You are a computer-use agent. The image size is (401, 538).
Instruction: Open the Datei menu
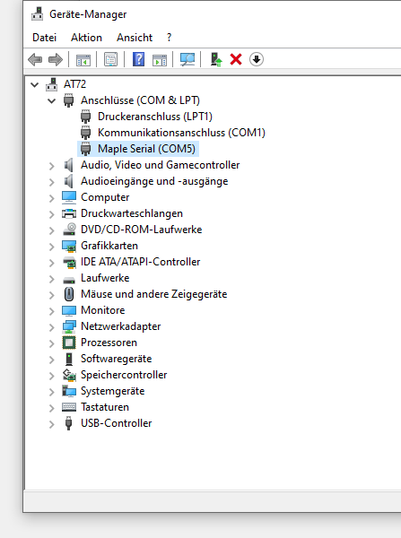tap(44, 38)
